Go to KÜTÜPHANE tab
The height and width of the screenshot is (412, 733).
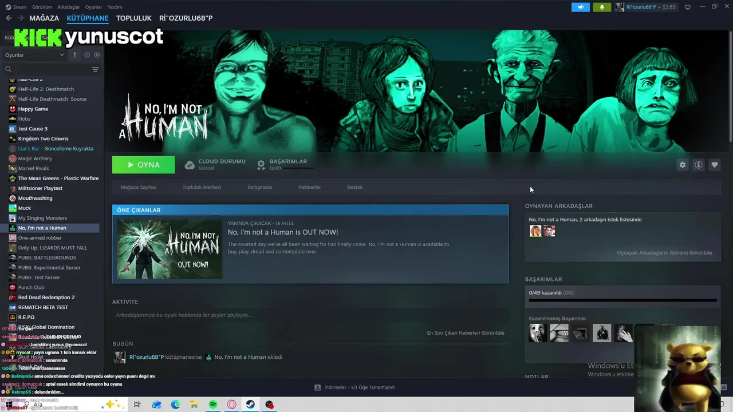[88, 18]
